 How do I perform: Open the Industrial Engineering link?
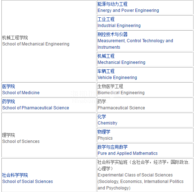pyautogui.click(x=119, y=26)
